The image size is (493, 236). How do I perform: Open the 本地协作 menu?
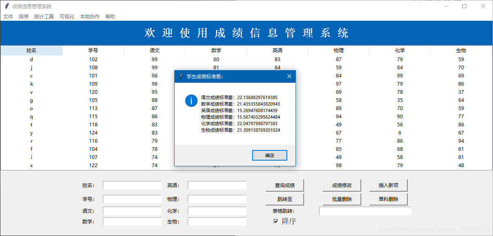click(89, 16)
